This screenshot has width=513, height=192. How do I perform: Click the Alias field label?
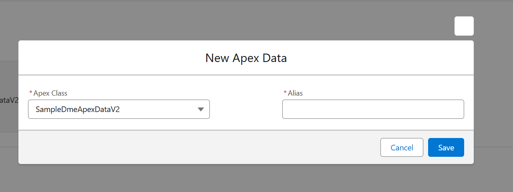point(295,93)
